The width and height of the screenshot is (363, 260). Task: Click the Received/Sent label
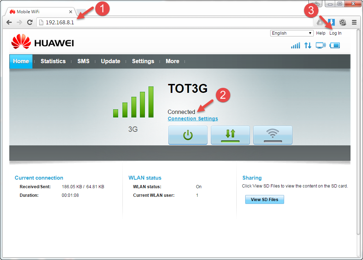pyautogui.click(x=35, y=187)
